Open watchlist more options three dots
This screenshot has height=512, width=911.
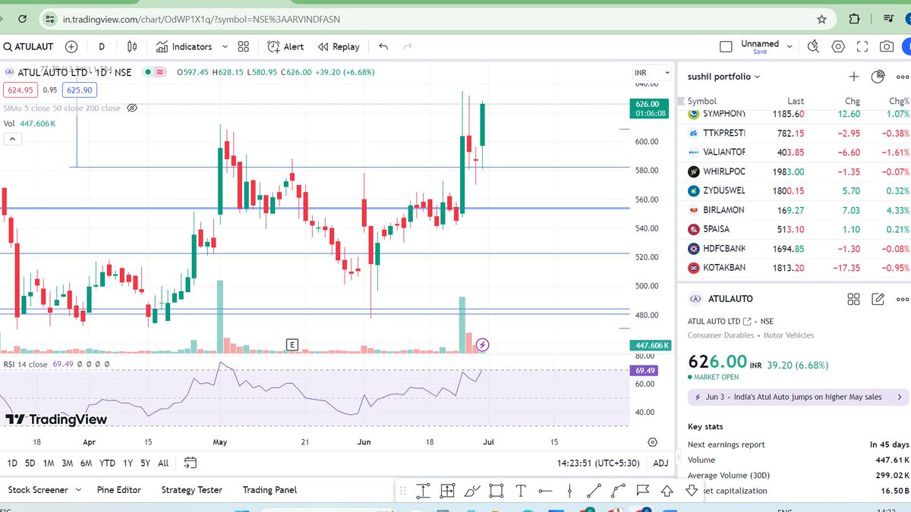click(x=902, y=77)
